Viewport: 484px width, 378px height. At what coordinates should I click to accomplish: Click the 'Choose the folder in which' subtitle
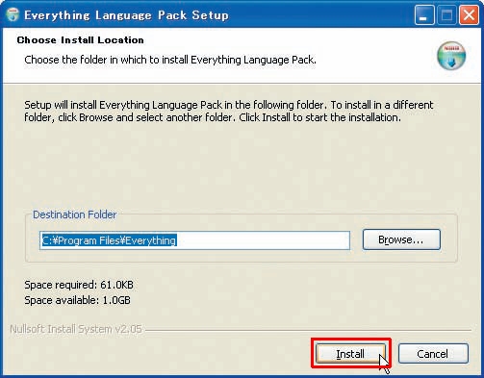coord(170,60)
